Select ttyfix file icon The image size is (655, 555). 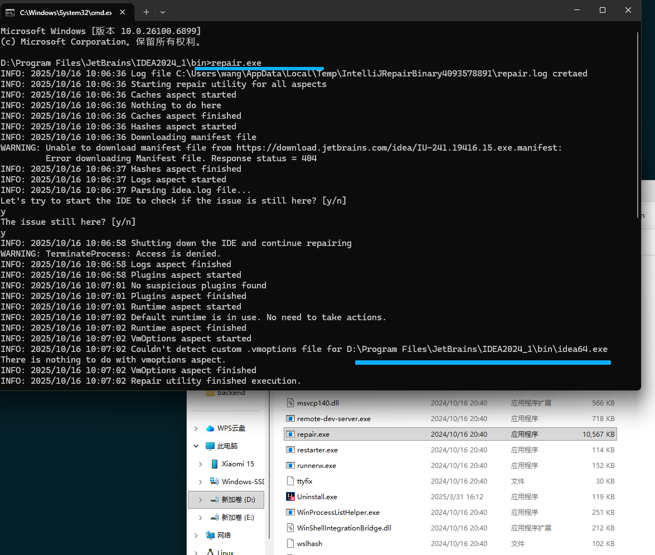tap(290, 481)
